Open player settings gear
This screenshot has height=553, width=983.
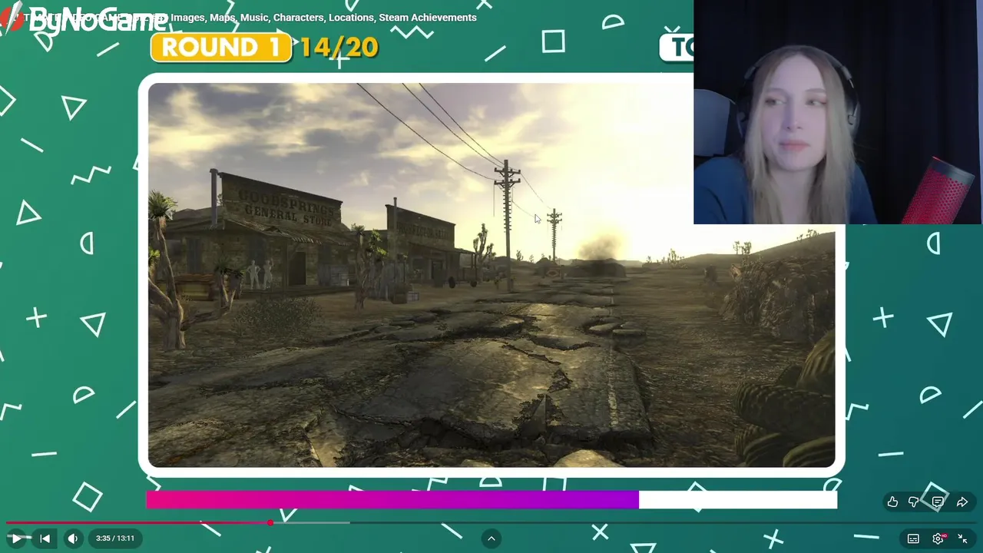[938, 538]
